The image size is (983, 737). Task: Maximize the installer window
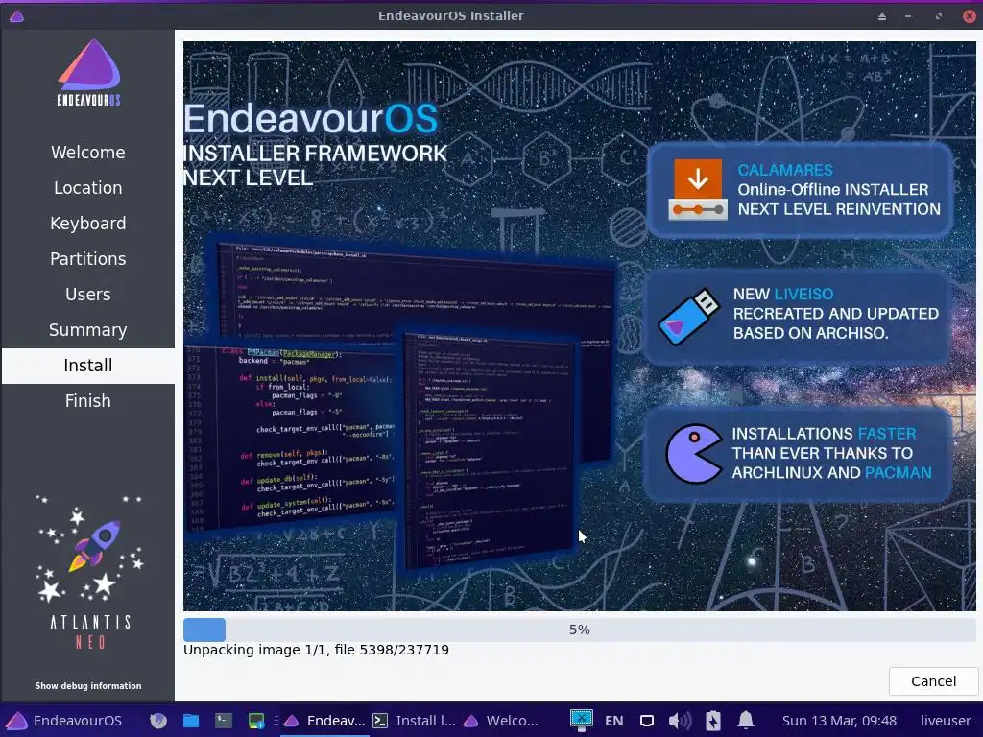coord(939,16)
